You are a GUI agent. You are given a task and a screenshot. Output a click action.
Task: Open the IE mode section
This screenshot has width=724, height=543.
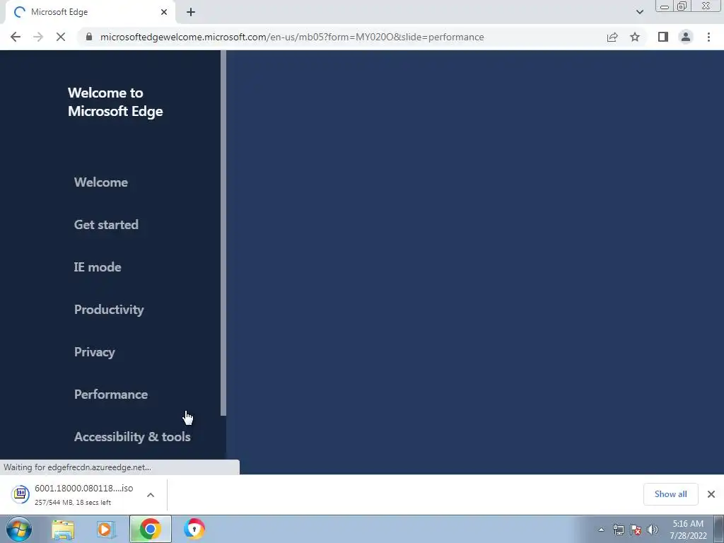pyautogui.click(x=98, y=267)
